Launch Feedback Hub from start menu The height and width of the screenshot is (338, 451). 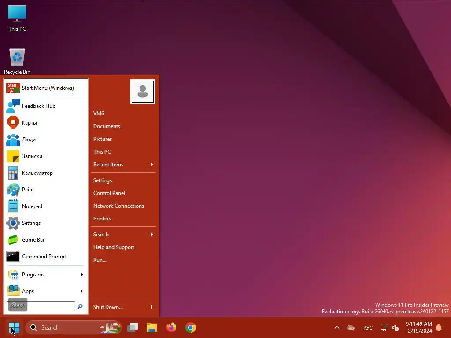pyautogui.click(x=45, y=106)
